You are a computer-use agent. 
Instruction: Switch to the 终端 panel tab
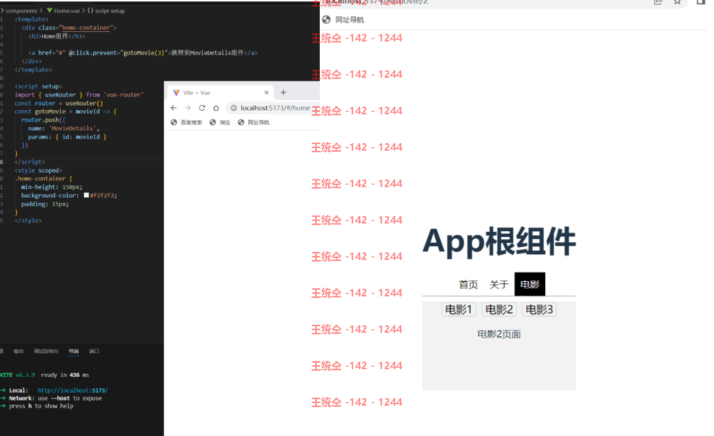coord(74,351)
